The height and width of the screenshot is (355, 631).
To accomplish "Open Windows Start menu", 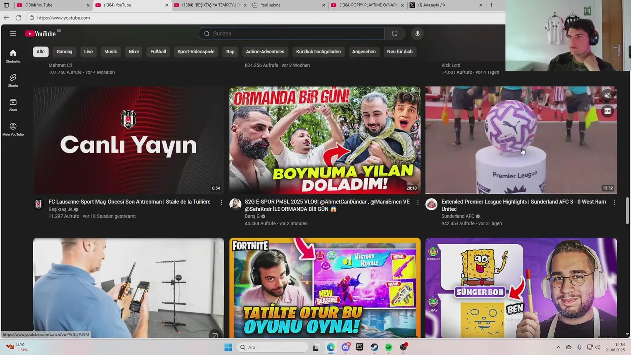I will tap(228, 347).
